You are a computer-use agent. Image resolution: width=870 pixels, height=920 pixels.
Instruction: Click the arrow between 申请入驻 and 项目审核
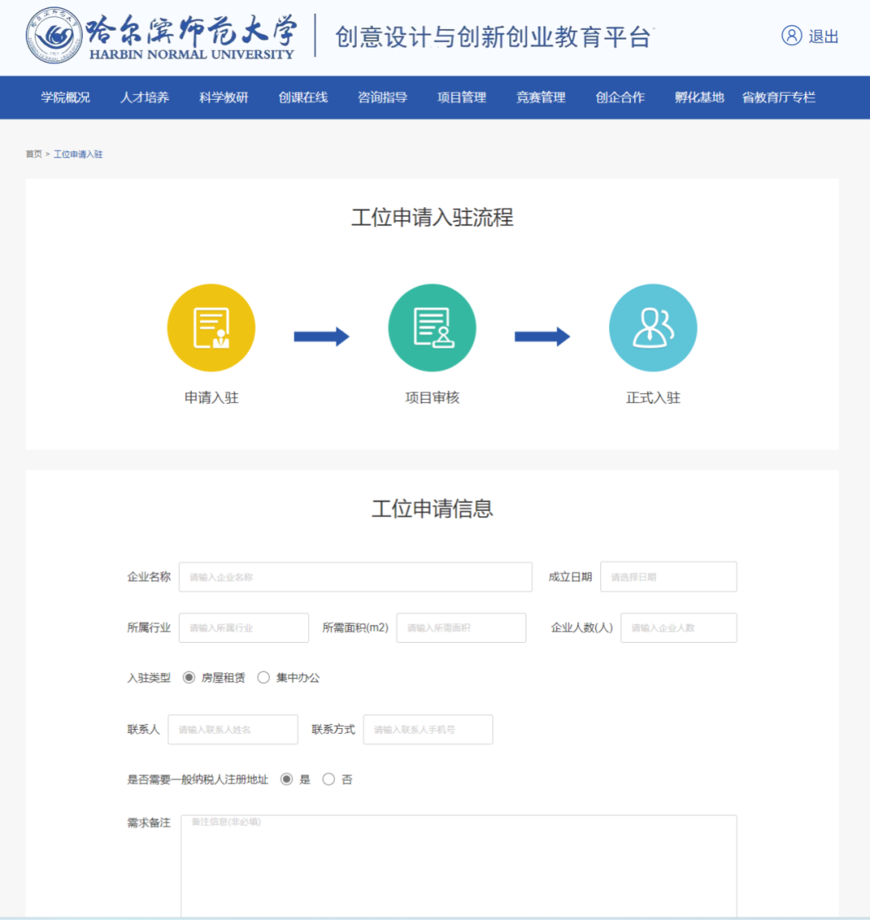click(x=321, y=337)
